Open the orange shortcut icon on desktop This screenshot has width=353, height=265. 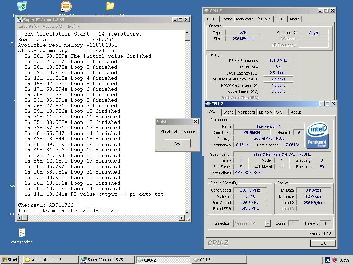point(66,6)
